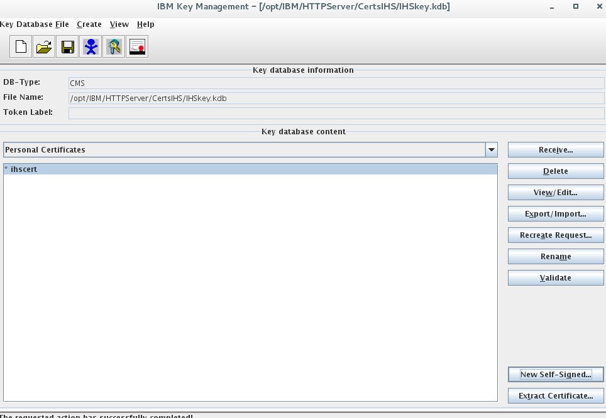Open the Key Database File menu
Viewport: 606px width, 418px height.
(x=35, y=24)
